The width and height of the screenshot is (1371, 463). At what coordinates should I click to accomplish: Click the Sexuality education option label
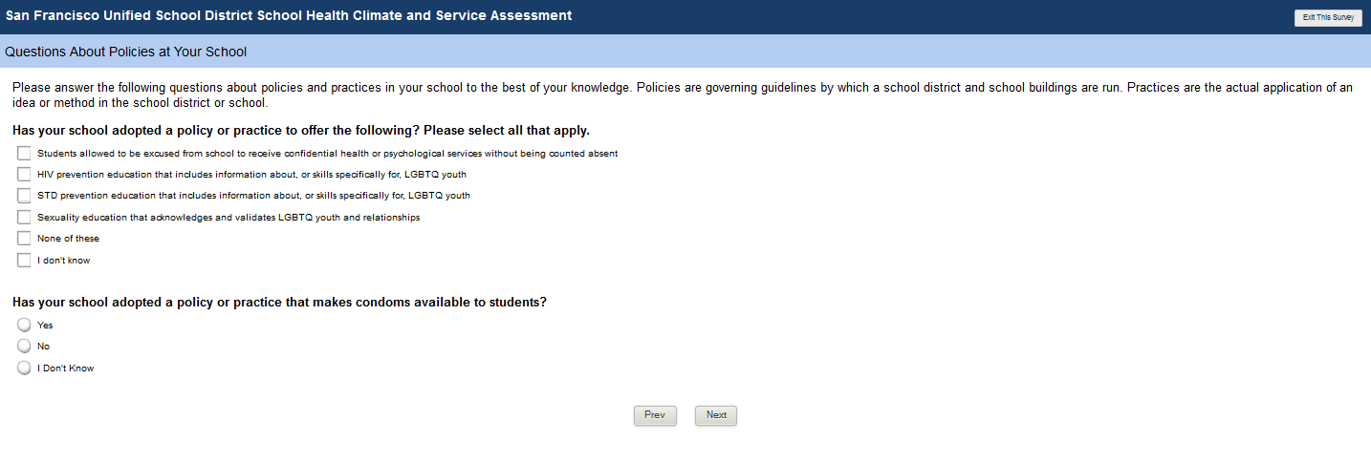[x=228, y=218]
